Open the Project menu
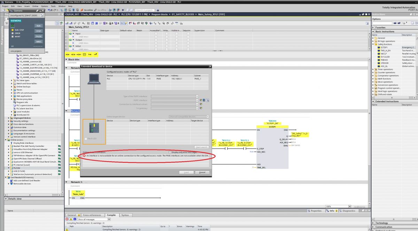 (5, 6)
